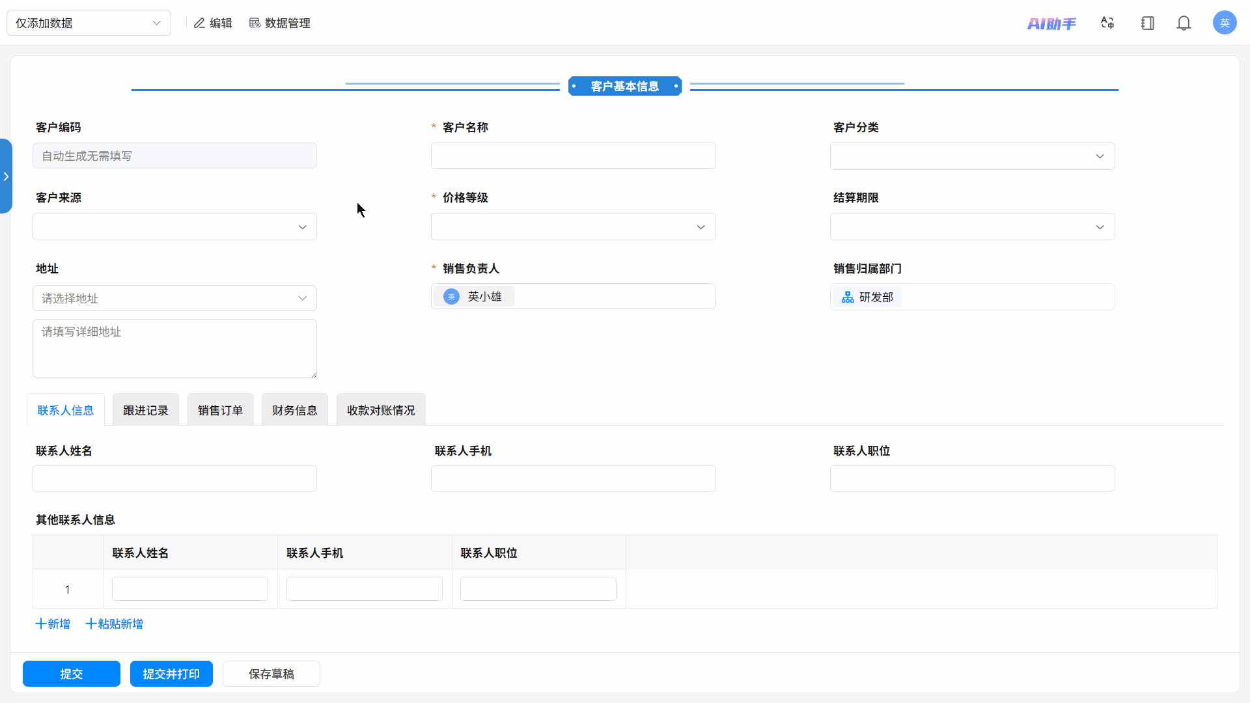This screenshot has height=703, width=1250.
Task: Click the 其他联系人信息 section label
Action: [x=76, y=519]
